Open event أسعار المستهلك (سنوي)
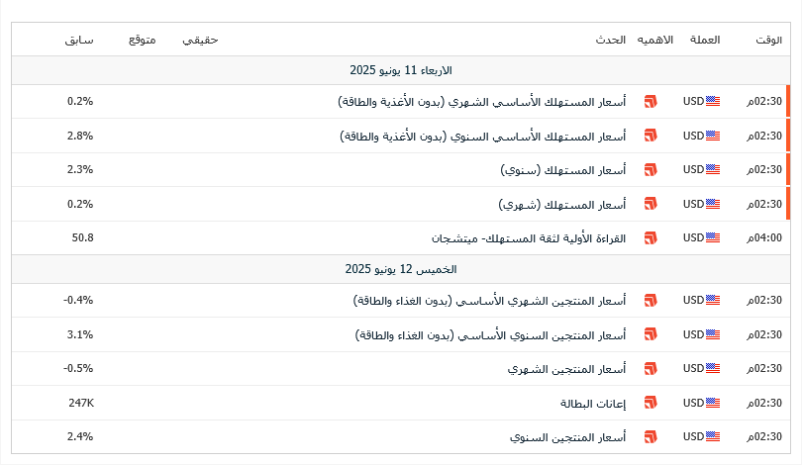 click(563, 170)
